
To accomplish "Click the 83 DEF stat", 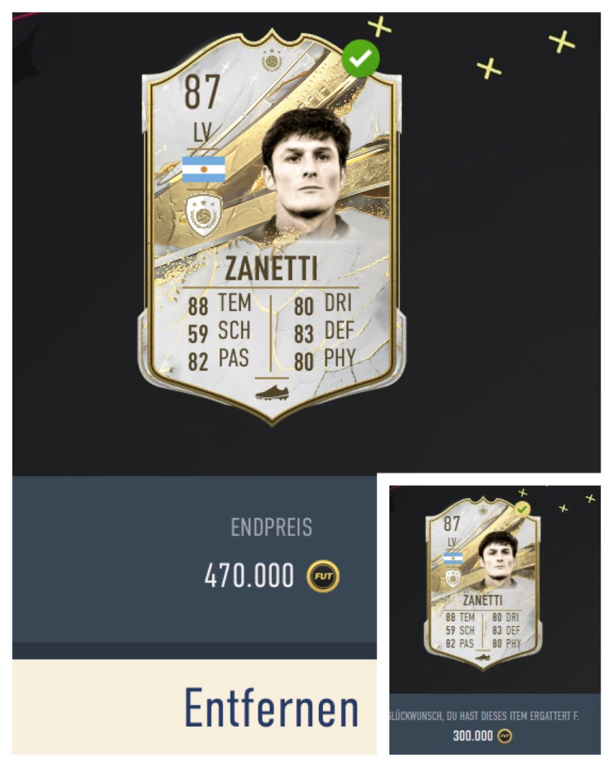I will [324, 332].
